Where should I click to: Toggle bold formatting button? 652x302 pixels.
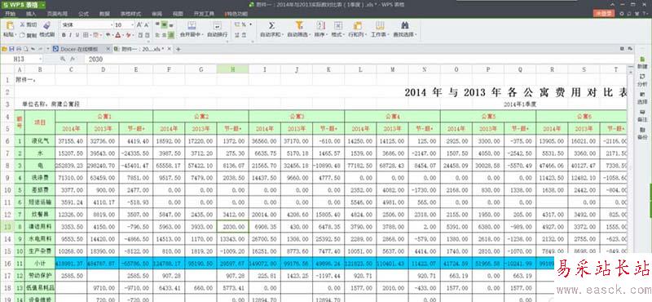click(x=64, y=35)
